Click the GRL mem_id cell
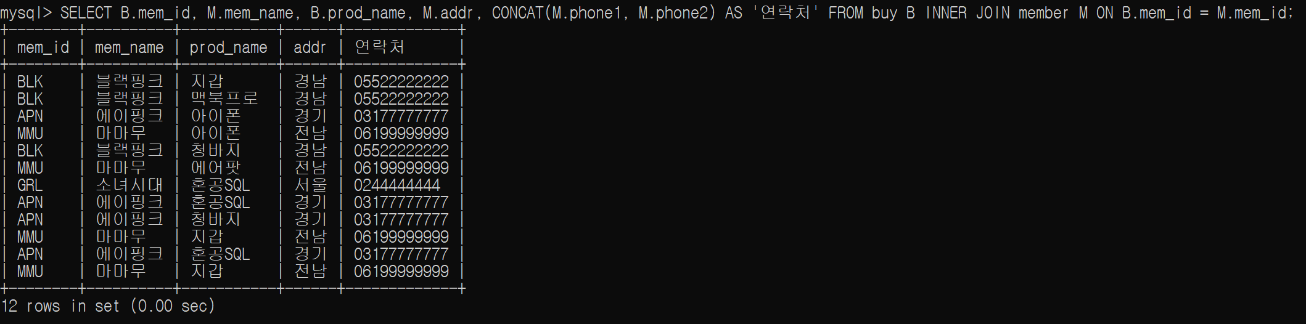Screen dimensions: 1306x324 click(x=30, y=185)
